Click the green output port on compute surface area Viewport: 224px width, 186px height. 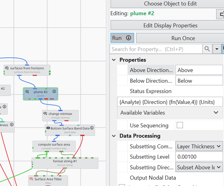tap(47, 151)
